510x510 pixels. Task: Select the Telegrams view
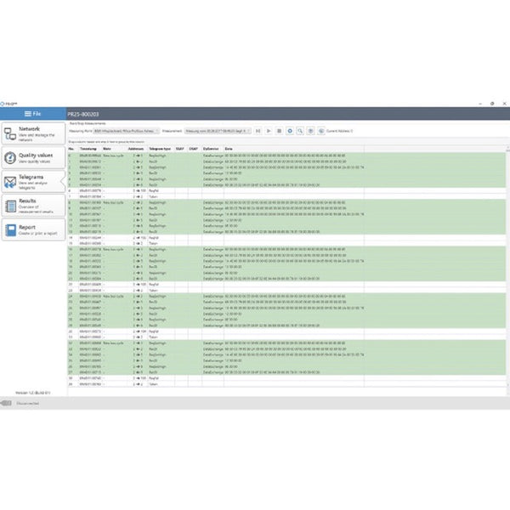click(x=33, y=182)
